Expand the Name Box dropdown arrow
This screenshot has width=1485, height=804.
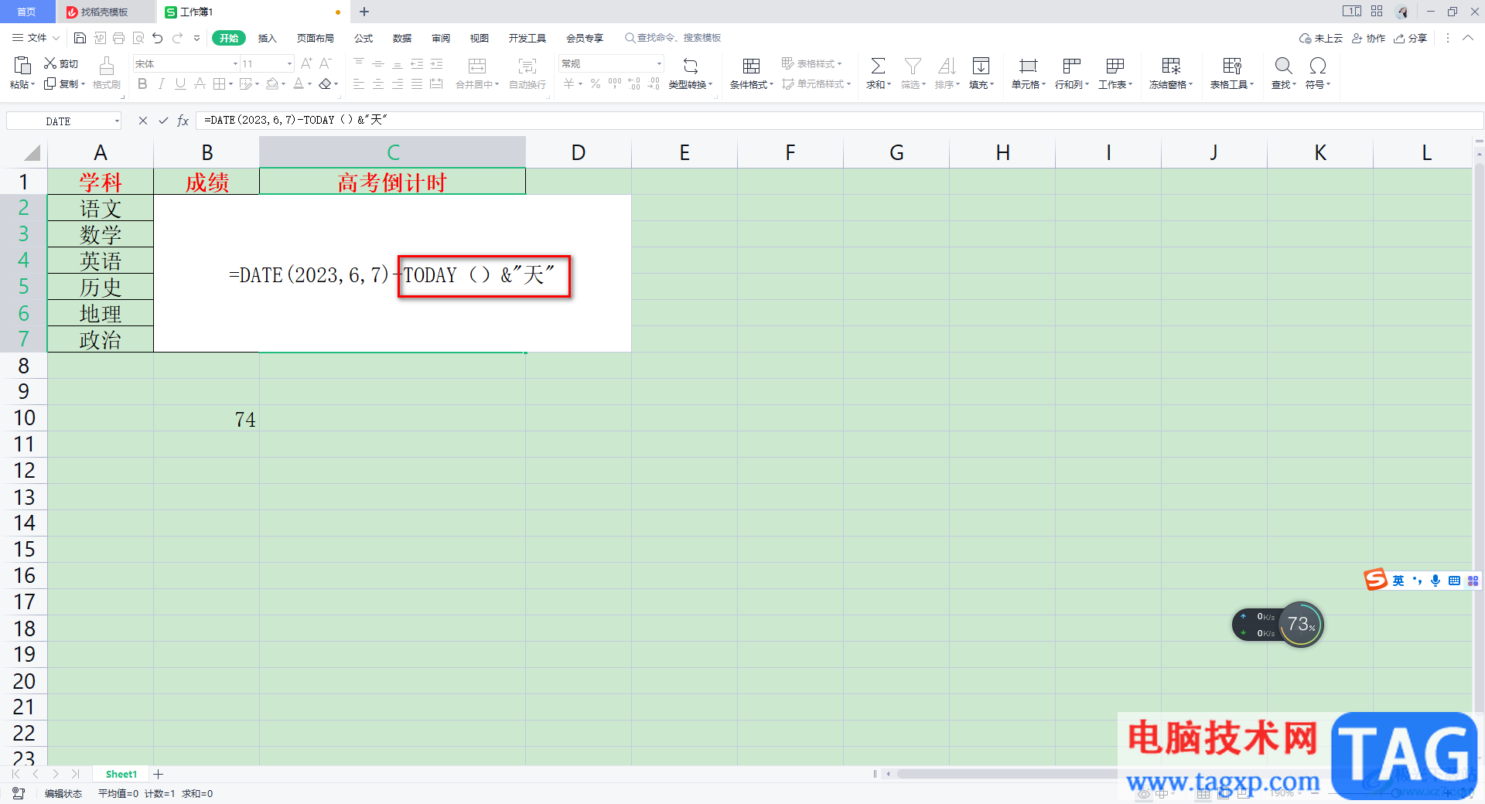[117, 121]
